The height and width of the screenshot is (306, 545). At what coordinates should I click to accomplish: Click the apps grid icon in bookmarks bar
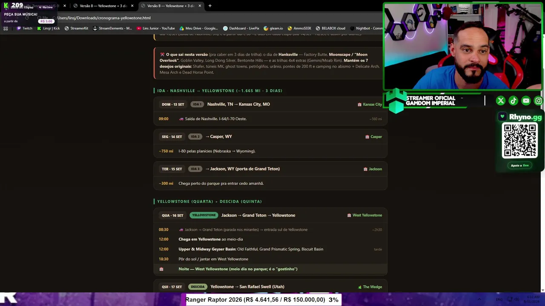(6, 28)
